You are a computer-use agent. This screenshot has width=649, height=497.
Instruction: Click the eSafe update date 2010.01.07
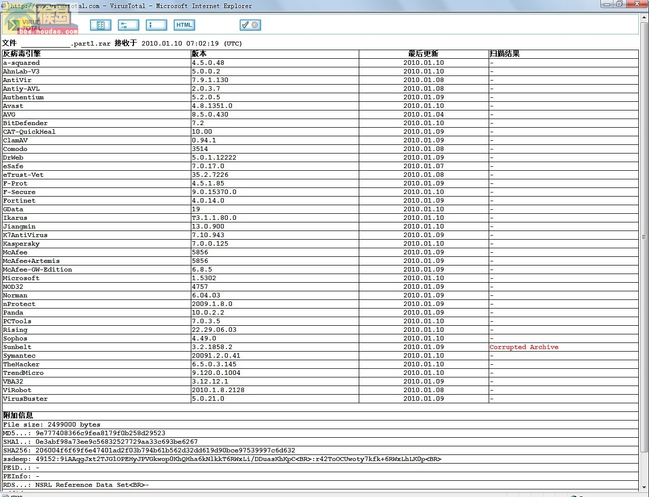pyautogui.click(x=424, y=166)
